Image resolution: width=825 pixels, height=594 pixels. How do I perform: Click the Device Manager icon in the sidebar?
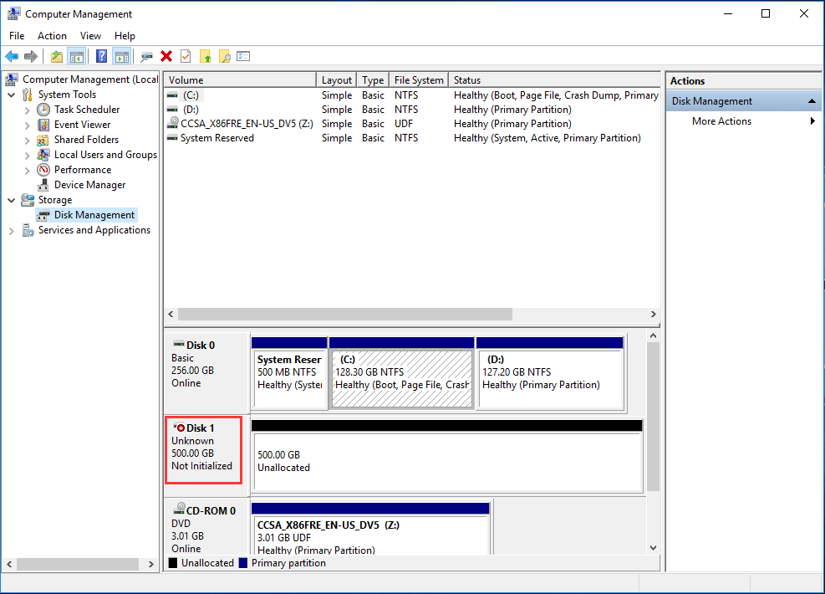[x=43, y=184]
